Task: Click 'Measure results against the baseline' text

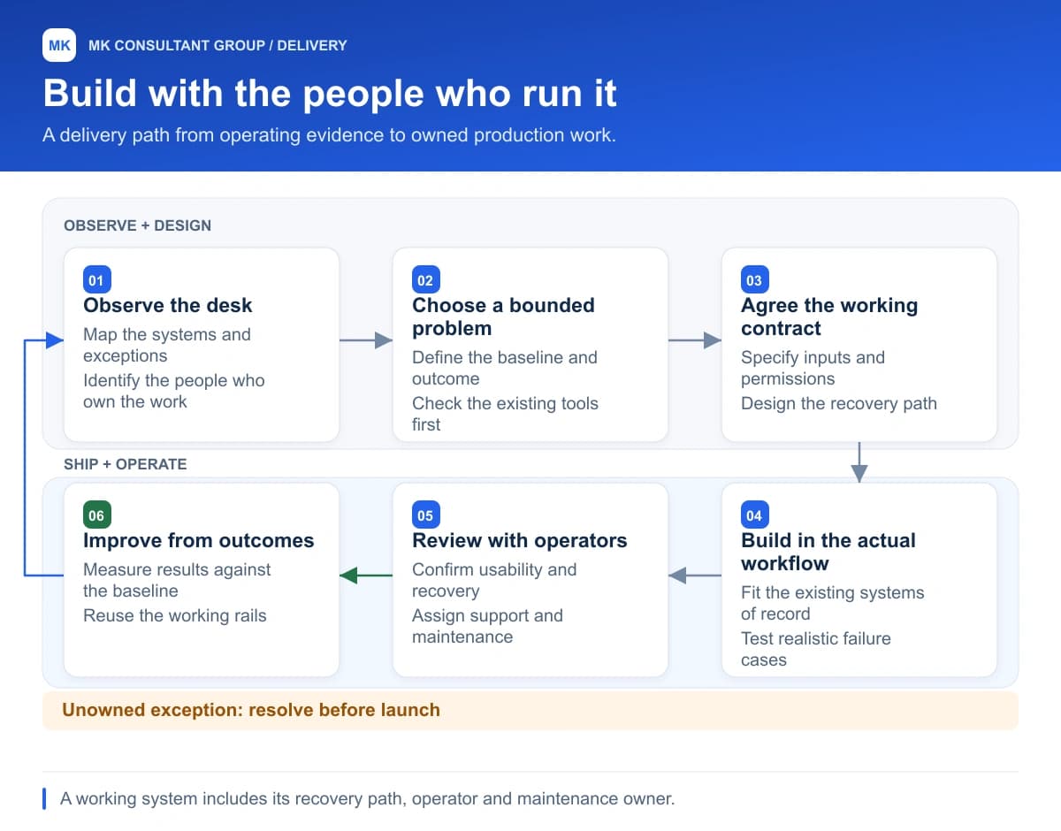Action: [x=177, y=580]
